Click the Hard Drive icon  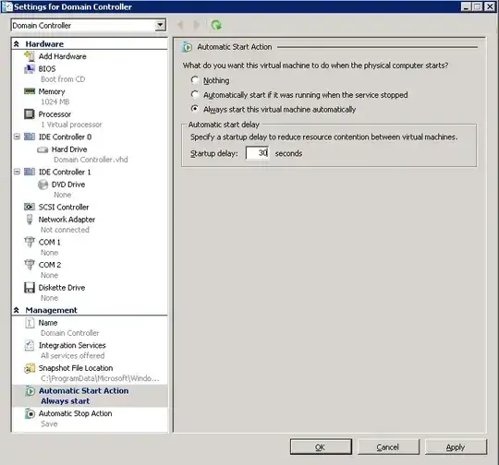(43, 149)
